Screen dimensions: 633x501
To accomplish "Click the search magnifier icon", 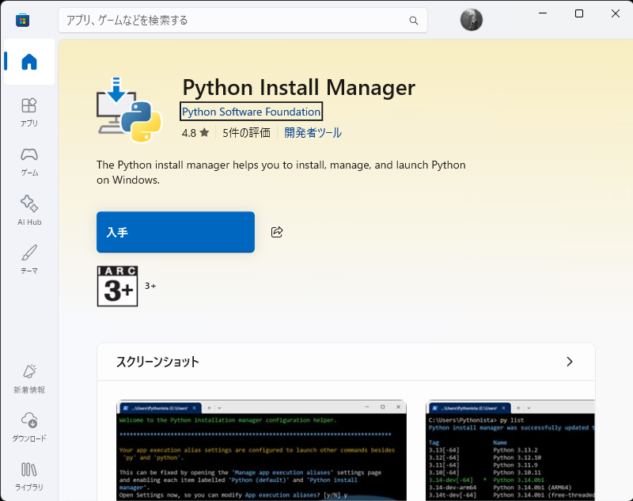I will pos(413,21).
